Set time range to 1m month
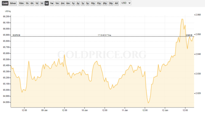The height and width of the screenshot is (114, 205). tap(57, 3)
